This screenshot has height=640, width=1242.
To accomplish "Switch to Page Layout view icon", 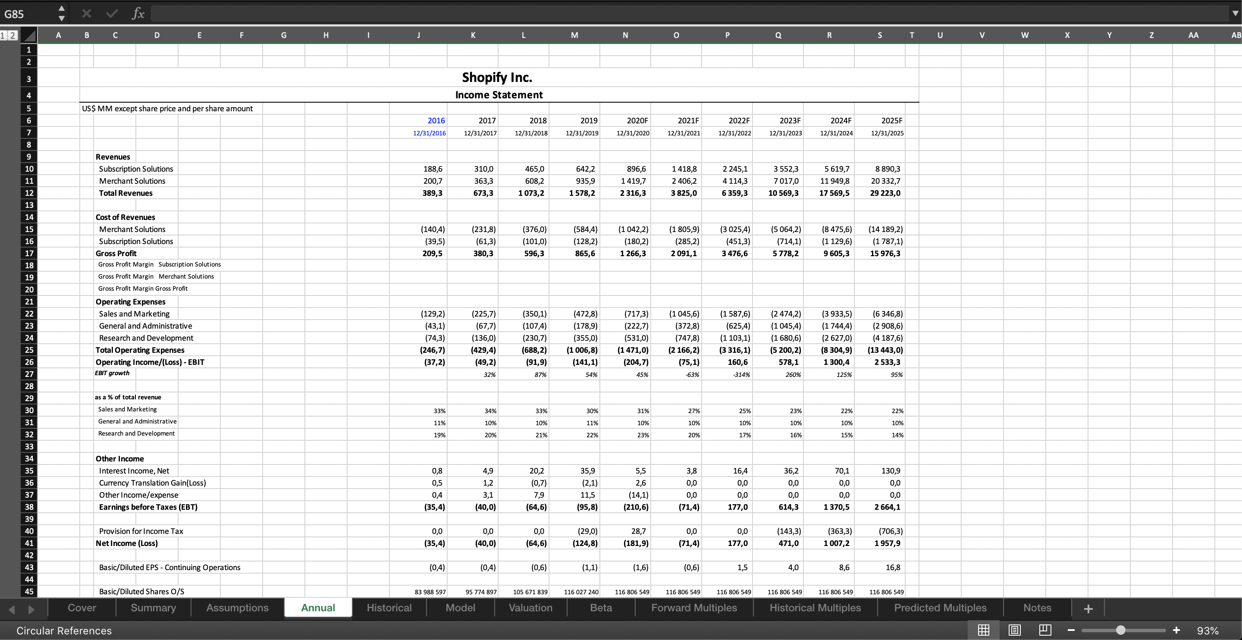I will pos(1014,631).
